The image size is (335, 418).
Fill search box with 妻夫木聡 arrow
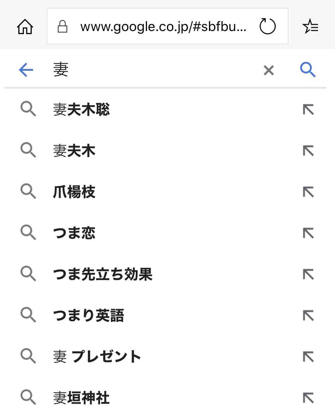point(308,110)
